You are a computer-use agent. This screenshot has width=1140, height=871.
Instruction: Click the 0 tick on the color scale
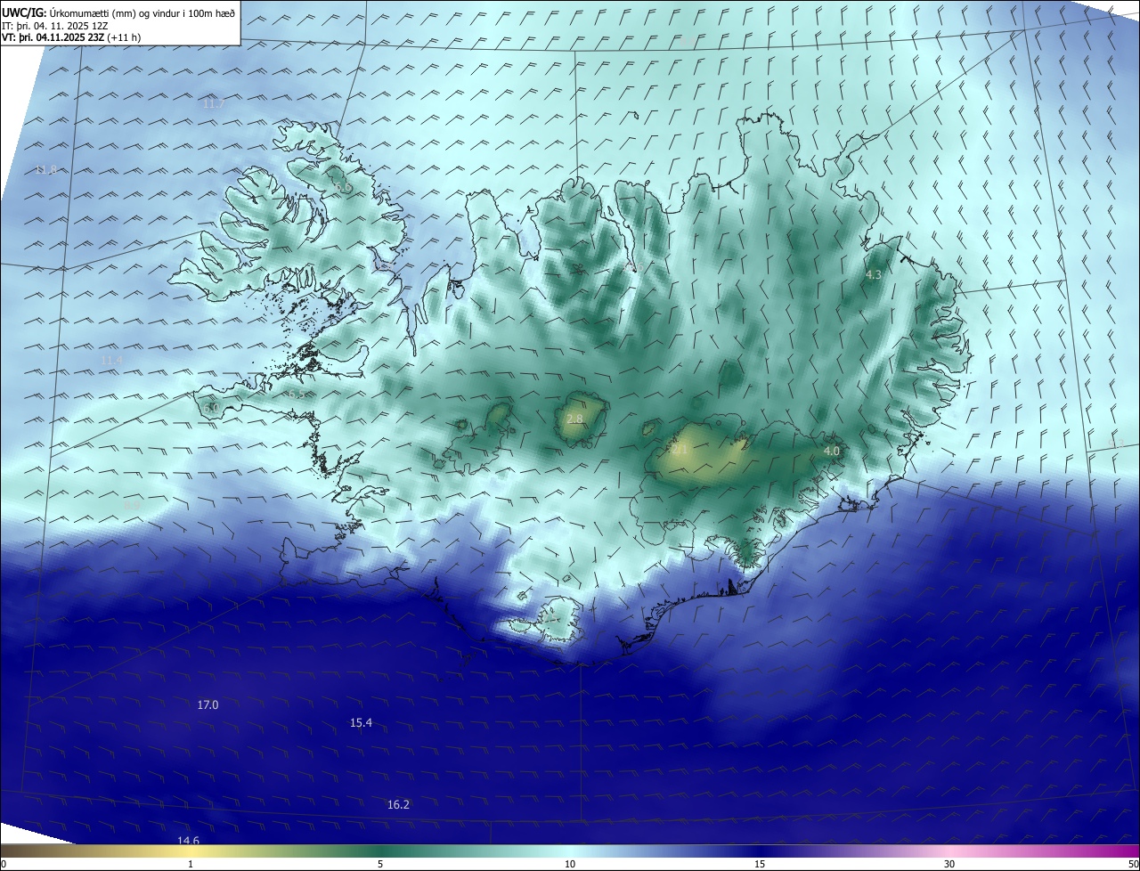click(4, 864)
